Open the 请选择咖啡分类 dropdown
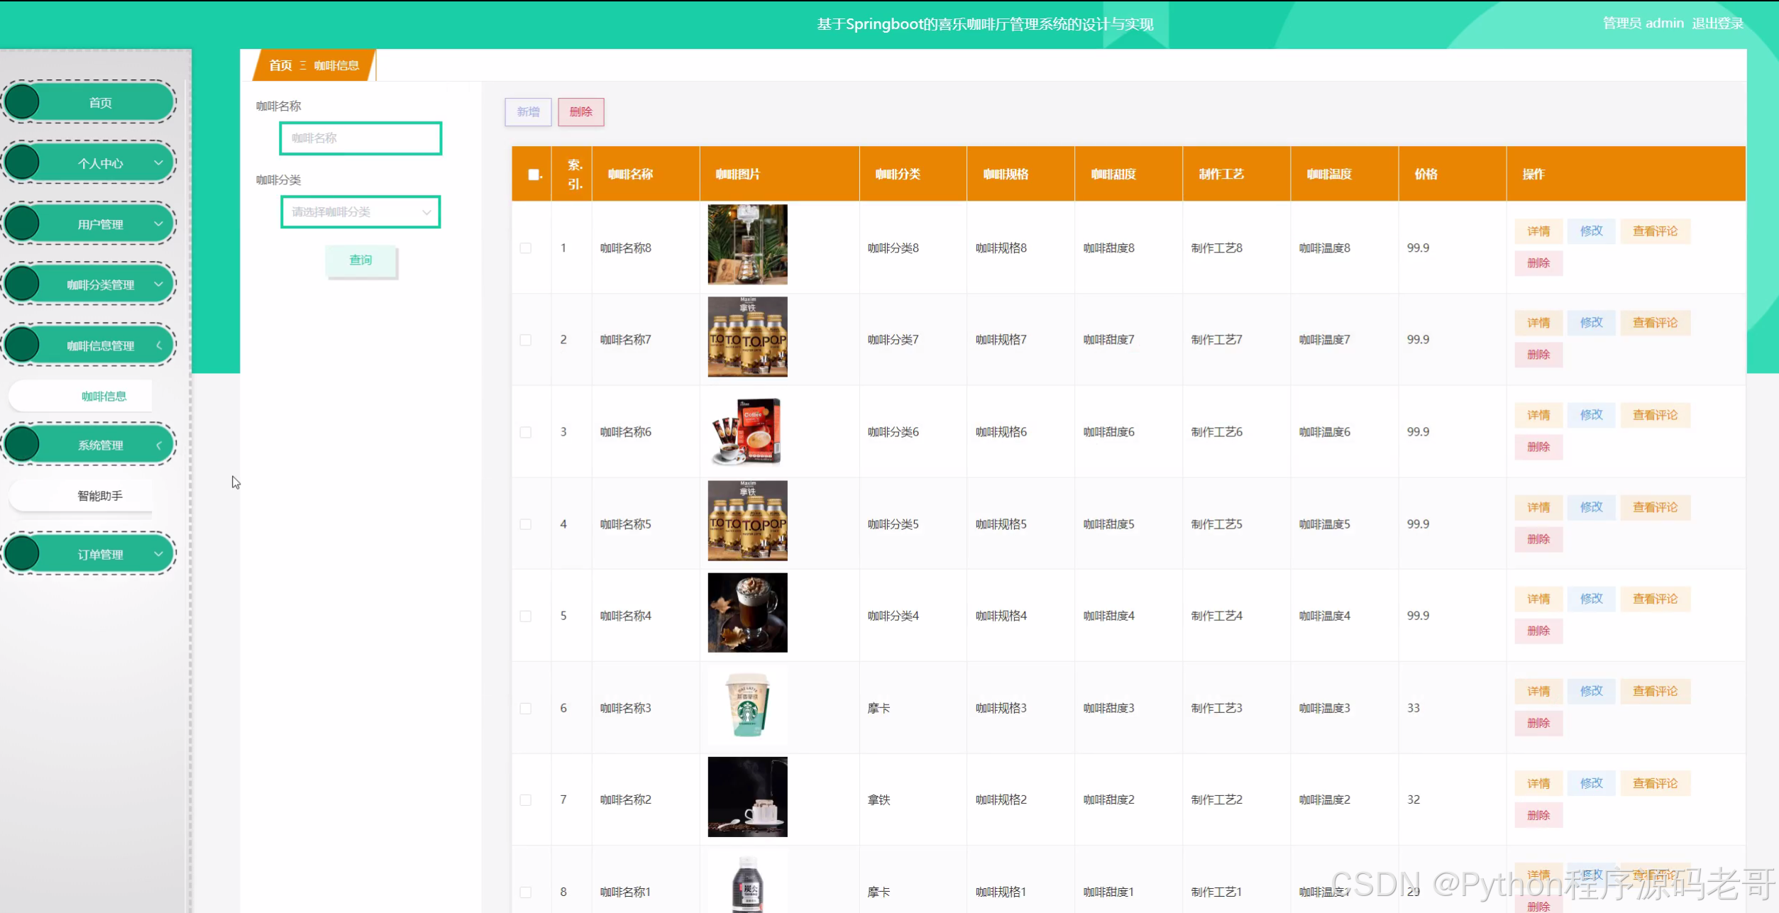The width and height of the screenshot is (1779, 913). 360,212
